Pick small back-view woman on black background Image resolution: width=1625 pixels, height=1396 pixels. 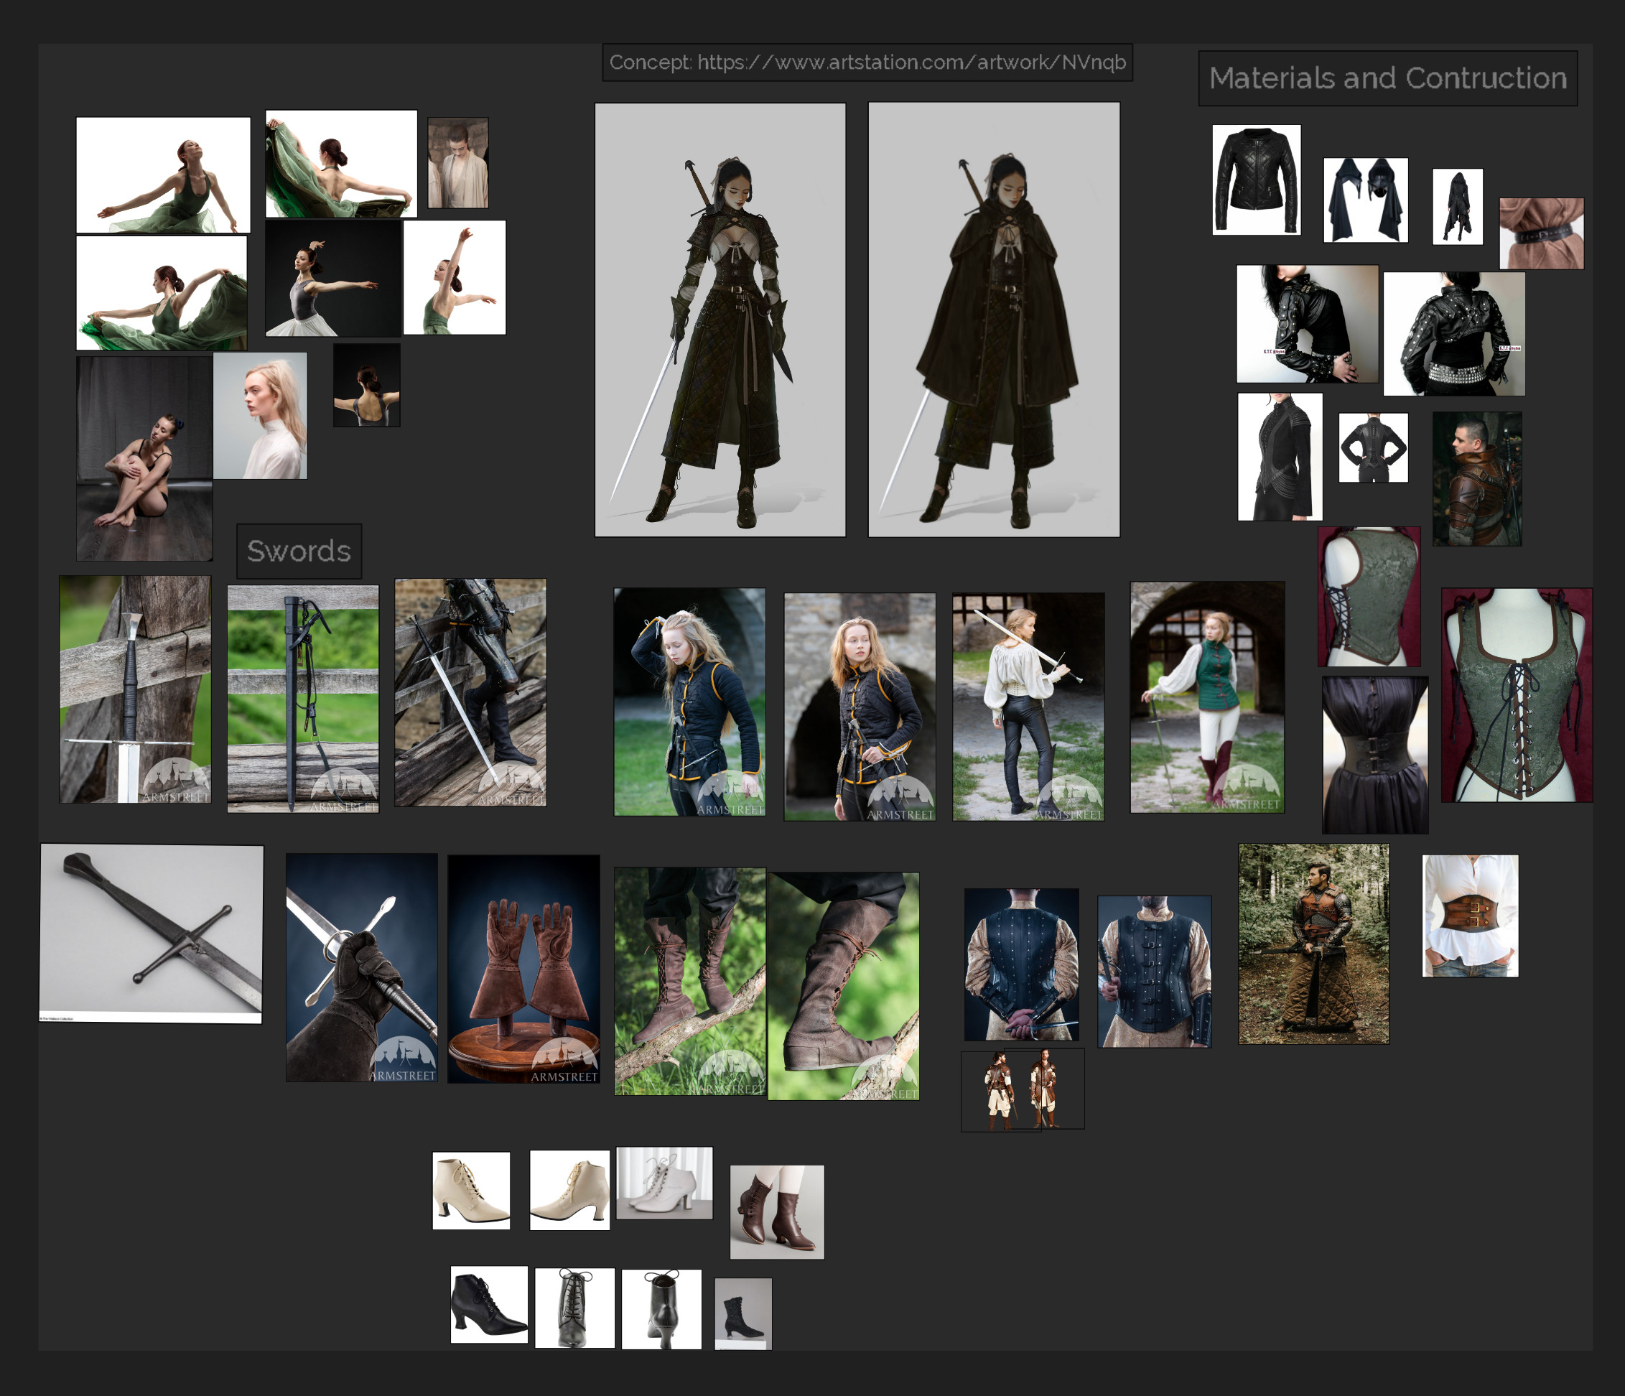pos(366,385)
